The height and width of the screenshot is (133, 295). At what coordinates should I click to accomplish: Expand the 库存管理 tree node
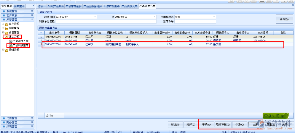[x=3, y=24]
